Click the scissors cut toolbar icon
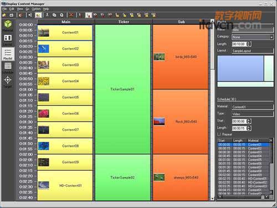 [47, 15]
